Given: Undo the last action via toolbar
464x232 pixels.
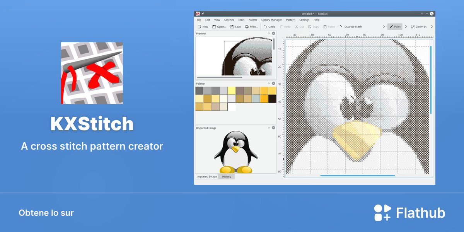Looking at the screenshot, I should coord(270,27).
